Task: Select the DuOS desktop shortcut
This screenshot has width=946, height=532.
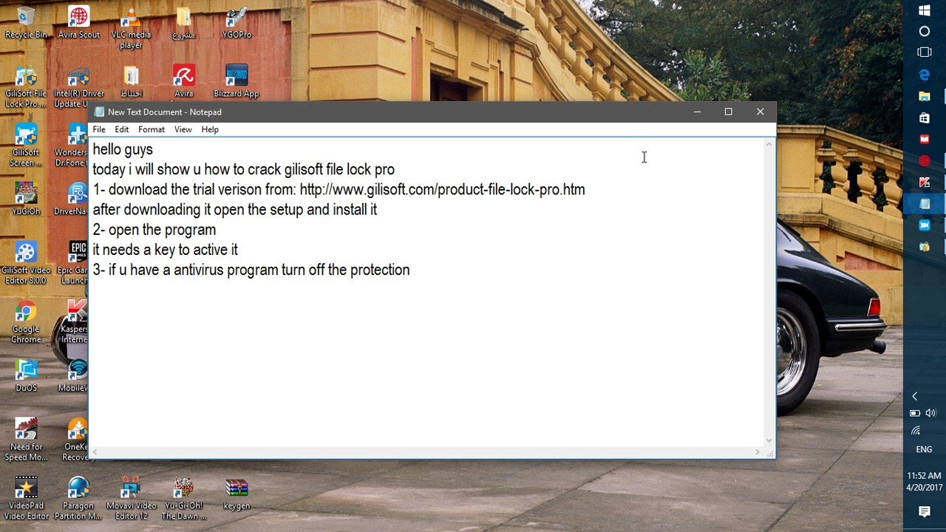Action: pos(26,375)
